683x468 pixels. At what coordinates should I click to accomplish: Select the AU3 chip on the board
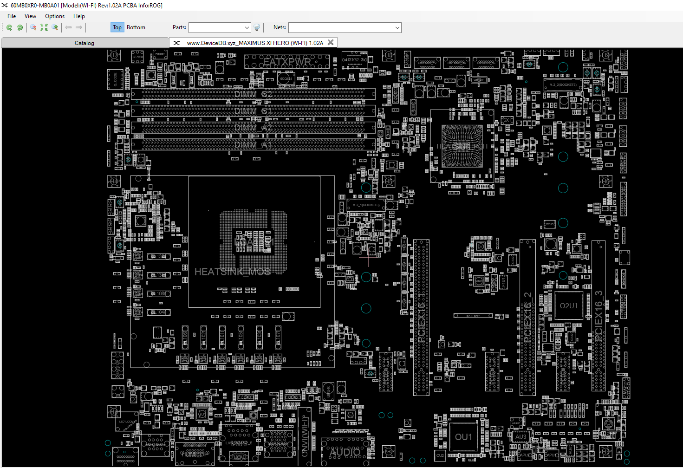(x=521, y=437)
